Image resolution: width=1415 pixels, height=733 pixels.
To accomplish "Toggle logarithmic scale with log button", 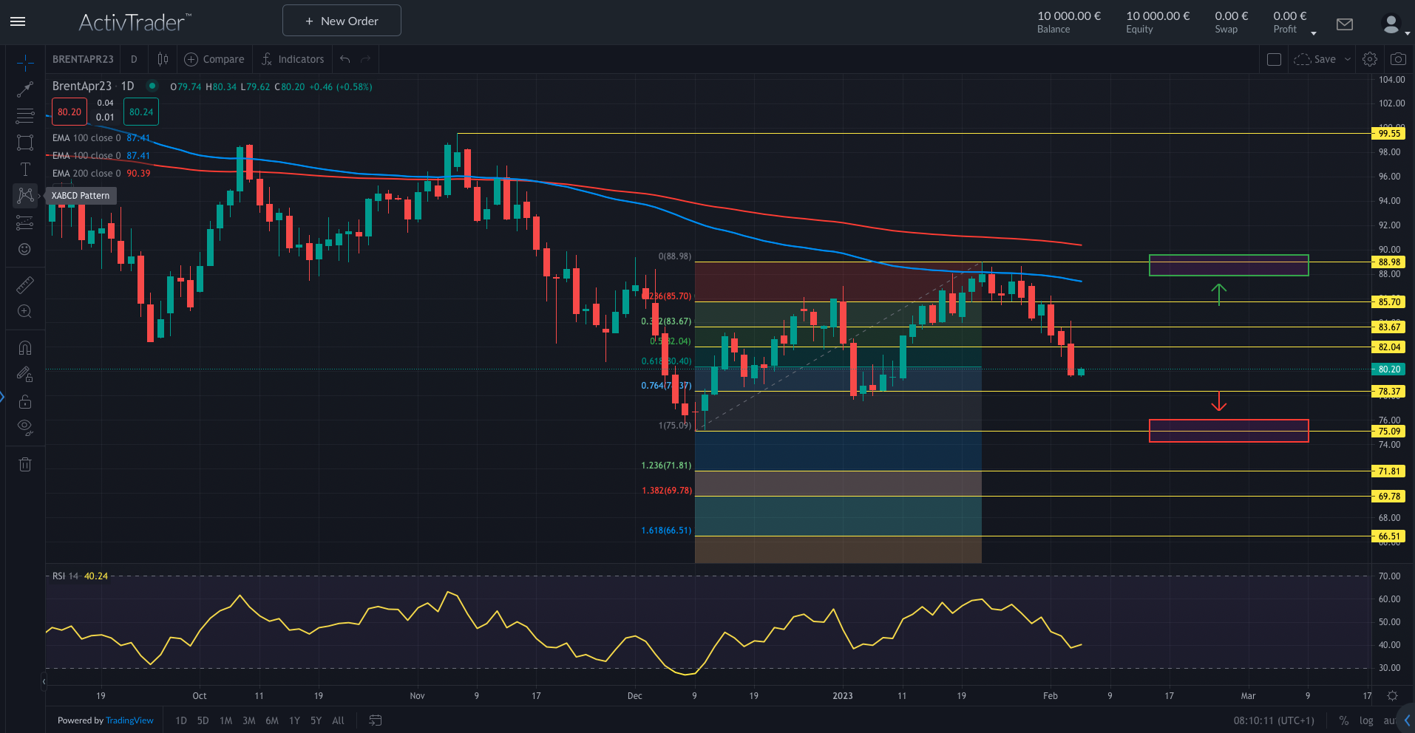I will pyautogui.click(x=1366, y=720).
